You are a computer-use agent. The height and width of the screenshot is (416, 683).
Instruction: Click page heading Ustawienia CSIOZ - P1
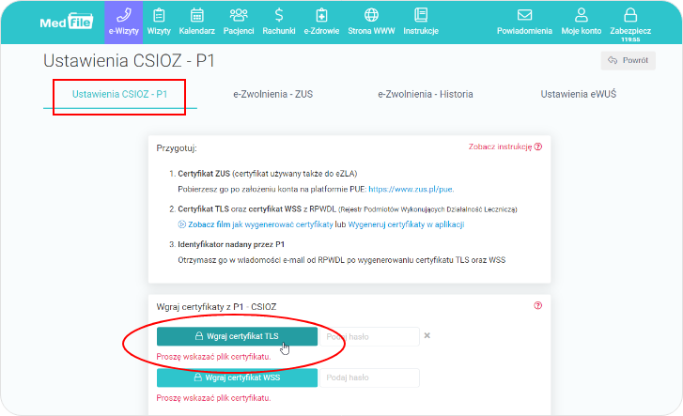(x=129, y=61)
